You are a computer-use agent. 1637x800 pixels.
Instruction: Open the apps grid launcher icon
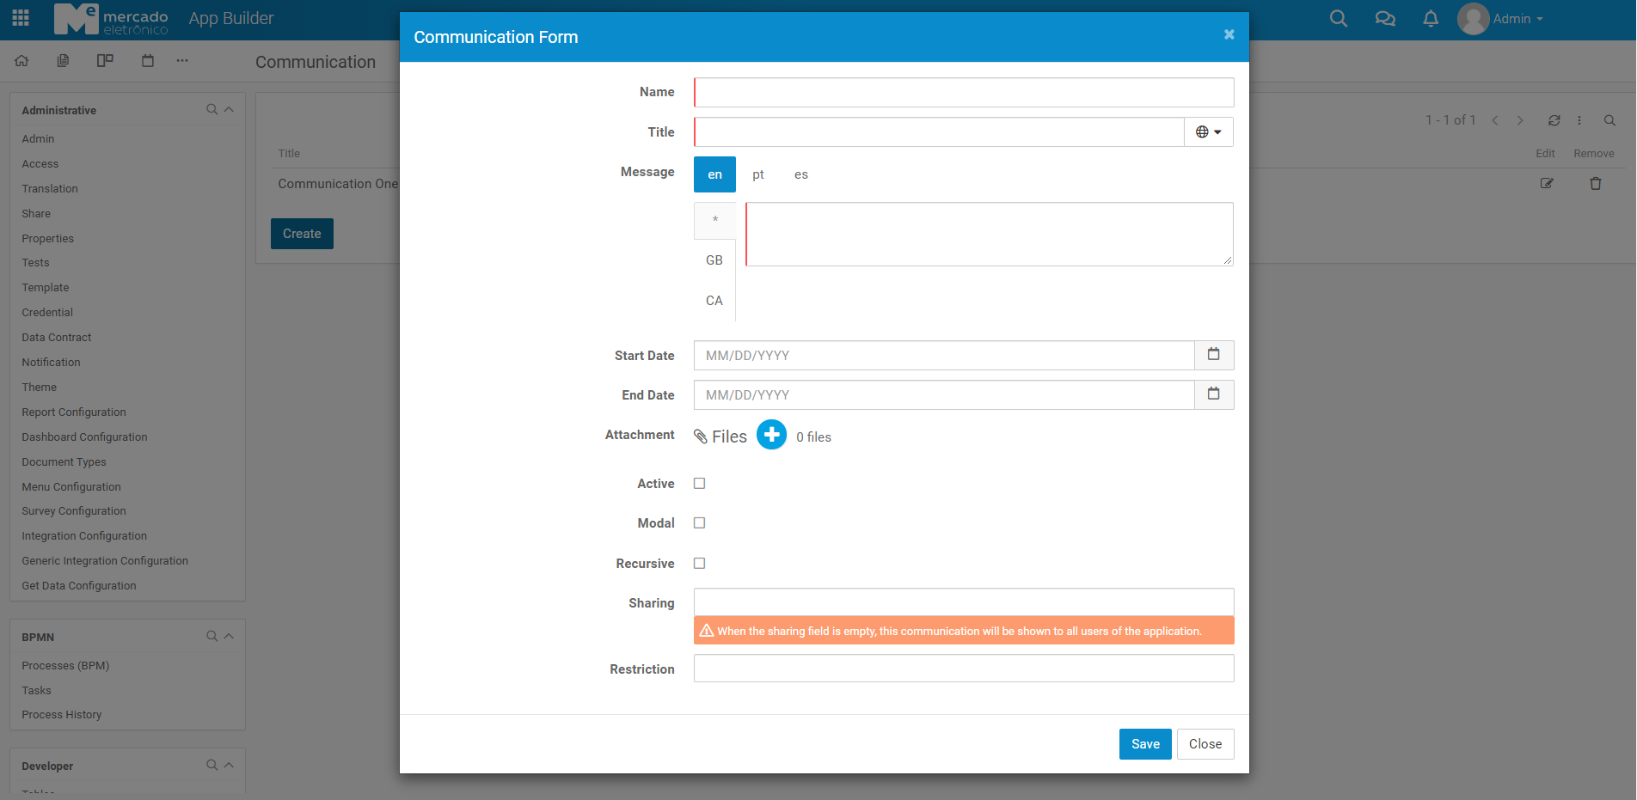[21, 18]
